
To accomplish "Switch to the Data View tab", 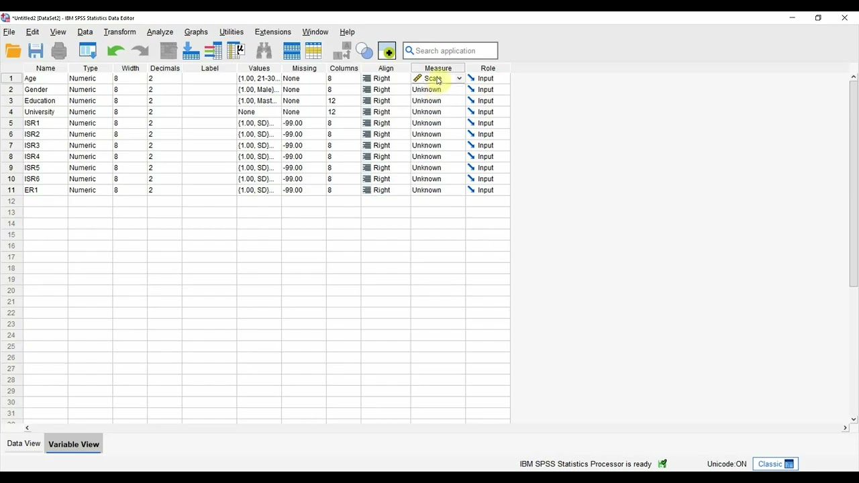I will [x=23, y=443].
